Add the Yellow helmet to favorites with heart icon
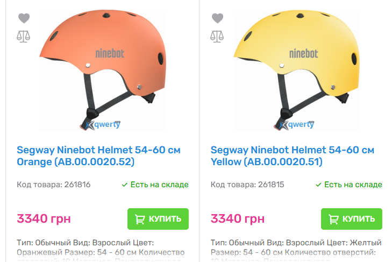This screenshot has width=392, height=262. (217, 18)
